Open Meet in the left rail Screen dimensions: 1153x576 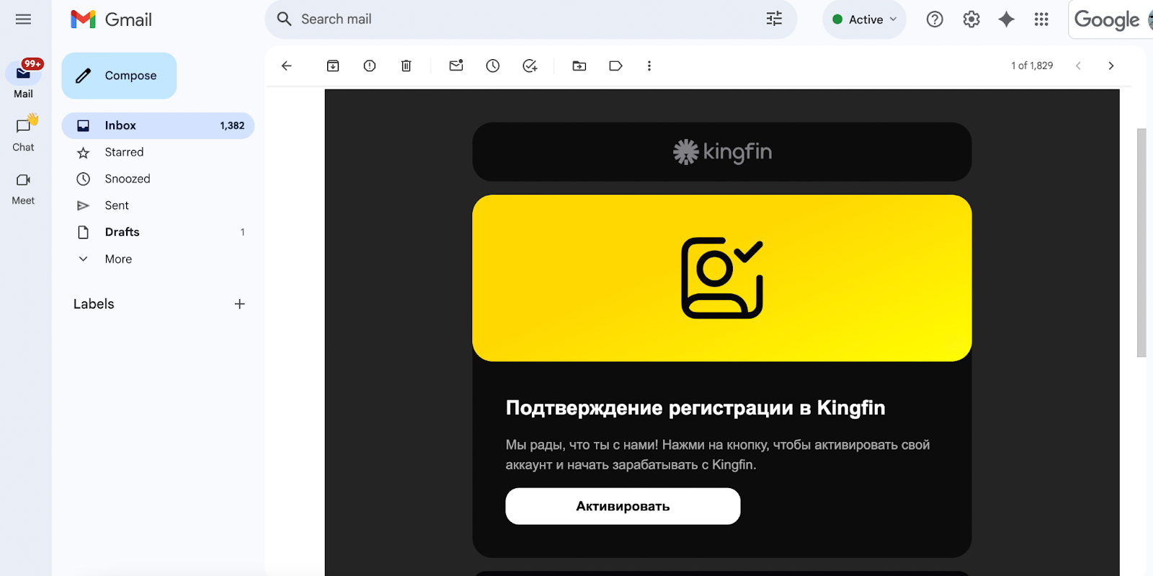tap(23, 188)
